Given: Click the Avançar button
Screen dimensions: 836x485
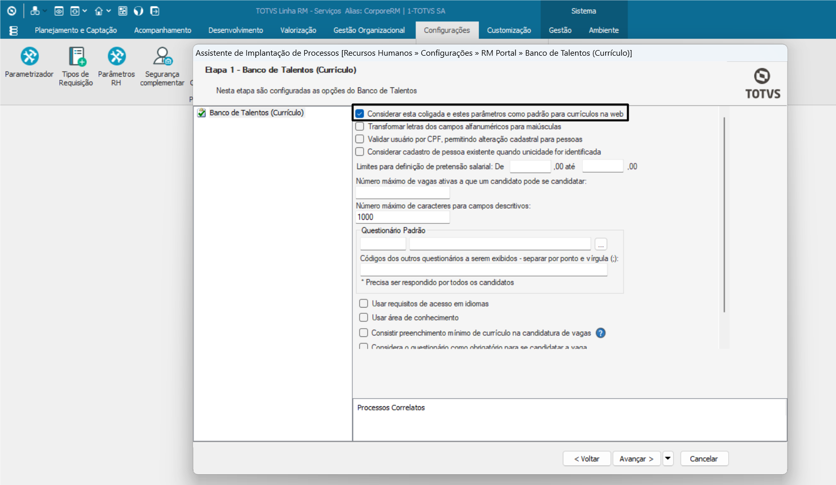Looking at the screenshot, I should 636,458.
